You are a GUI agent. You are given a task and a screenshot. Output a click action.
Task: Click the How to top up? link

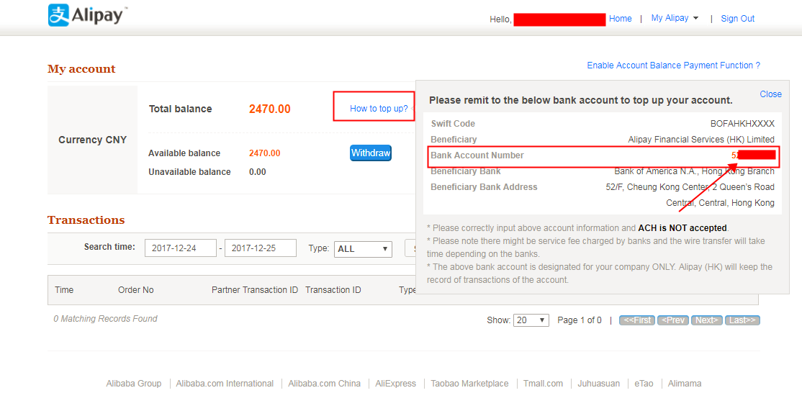click(x=379, y=109)
